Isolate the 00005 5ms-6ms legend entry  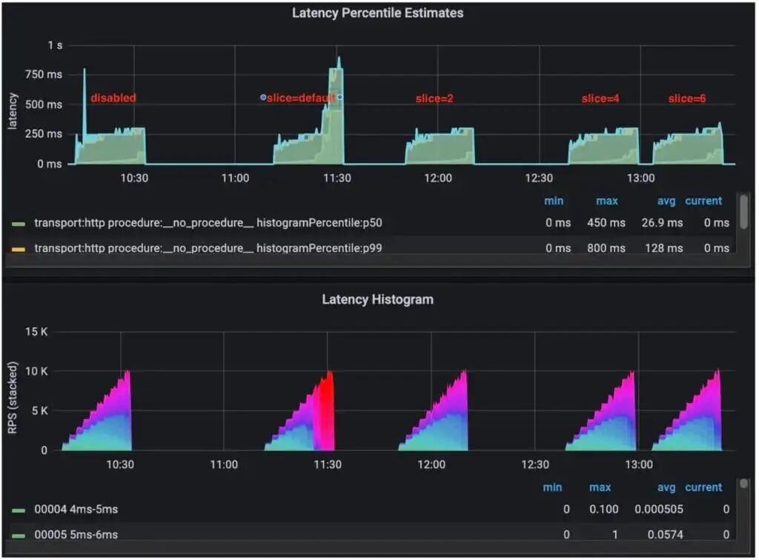(x=76, y=535)
